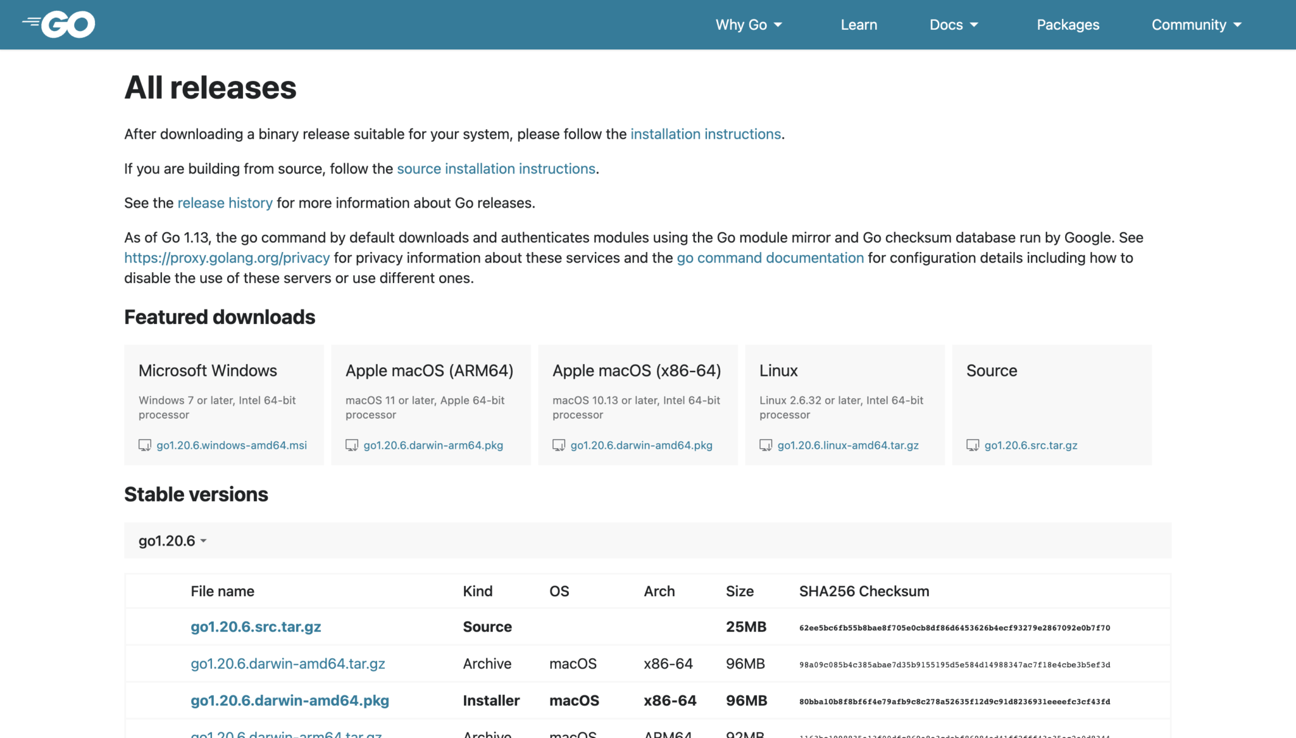Collapse the go1.20.6 version expander

(172, 541)
